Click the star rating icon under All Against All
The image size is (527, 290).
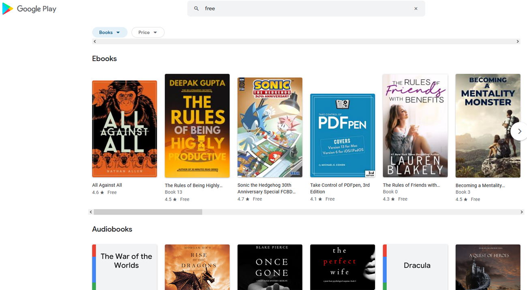coord(103,192)
